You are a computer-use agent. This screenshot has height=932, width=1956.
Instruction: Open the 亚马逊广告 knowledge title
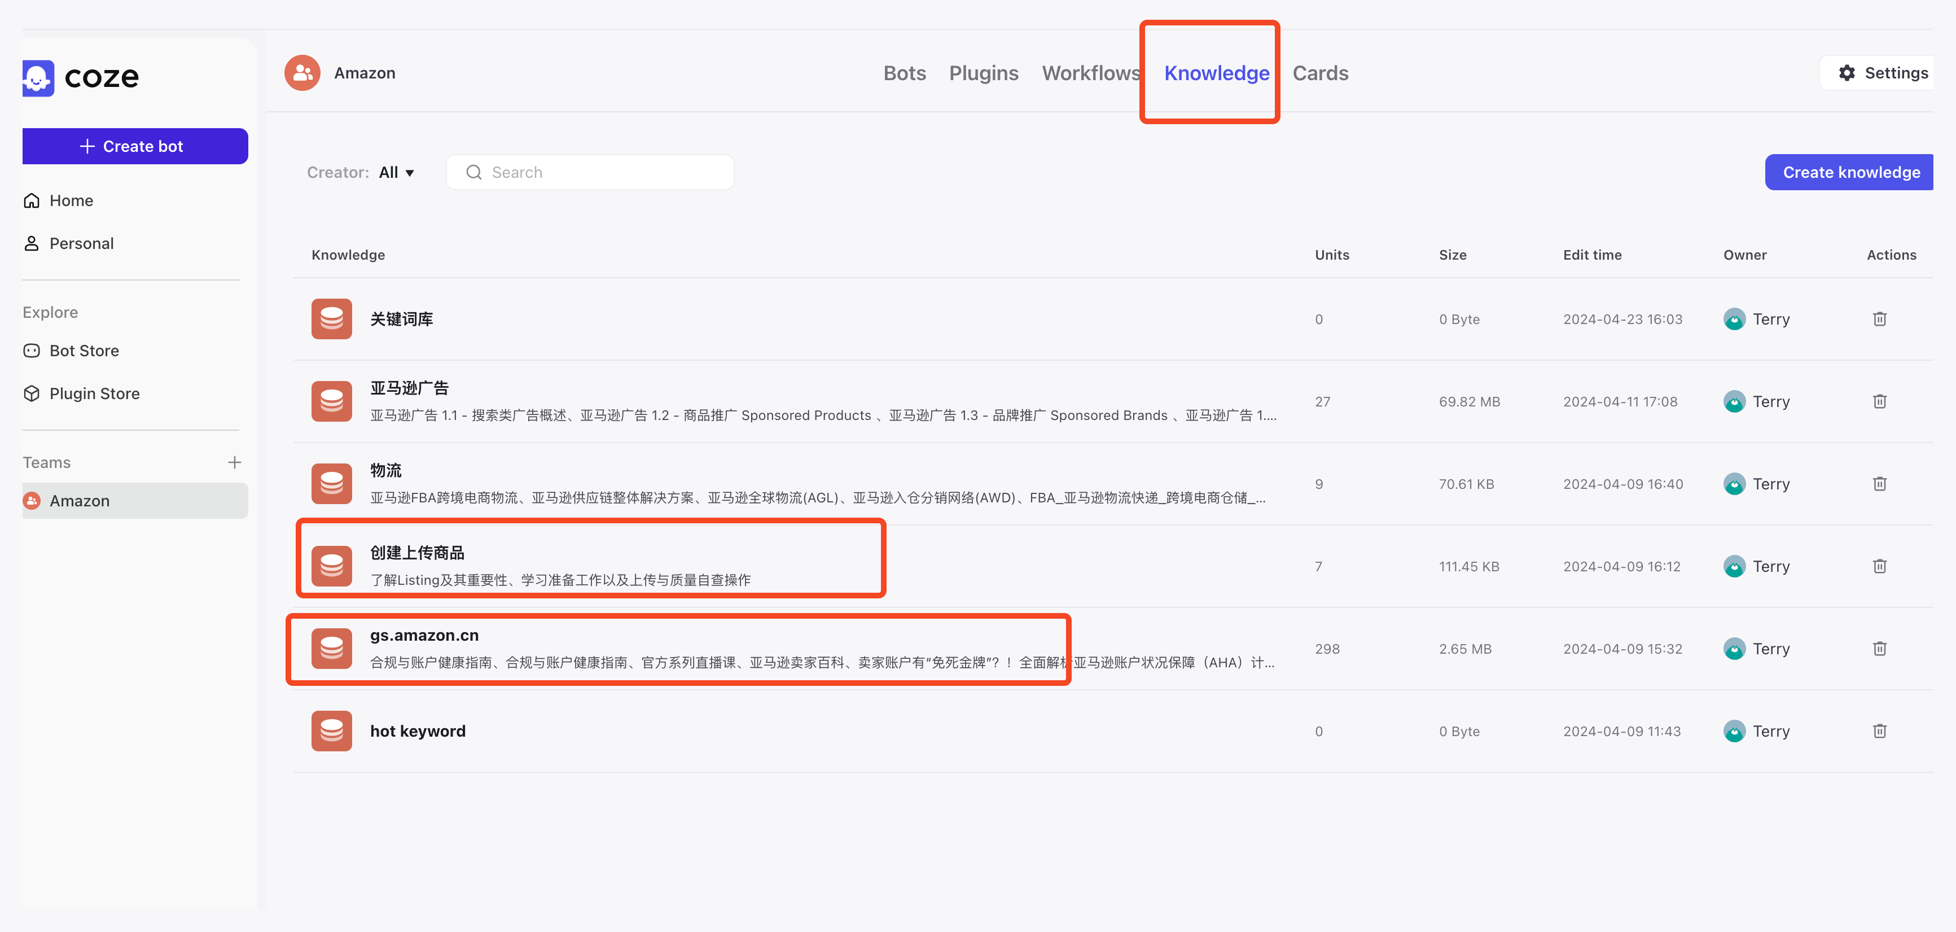click(x=409, y=388)
